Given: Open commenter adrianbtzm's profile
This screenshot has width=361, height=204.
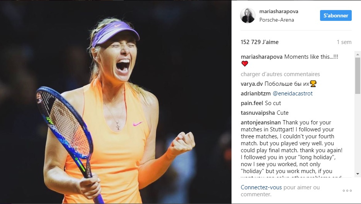Looking at the screenshot, I should pyautogui.click(x=255, y=93).
